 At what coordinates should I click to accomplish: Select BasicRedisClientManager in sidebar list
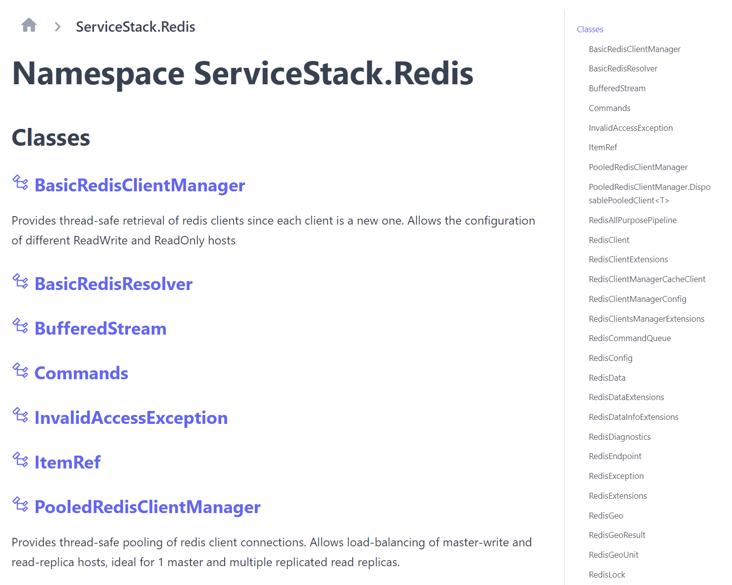(x=634, y=49)
